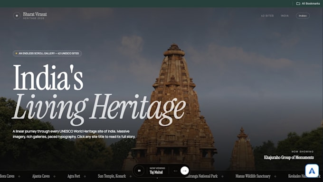Open Ajanta Caves in the ticker
This screenshot has height=182, width=323.
[x=41, y=176]
